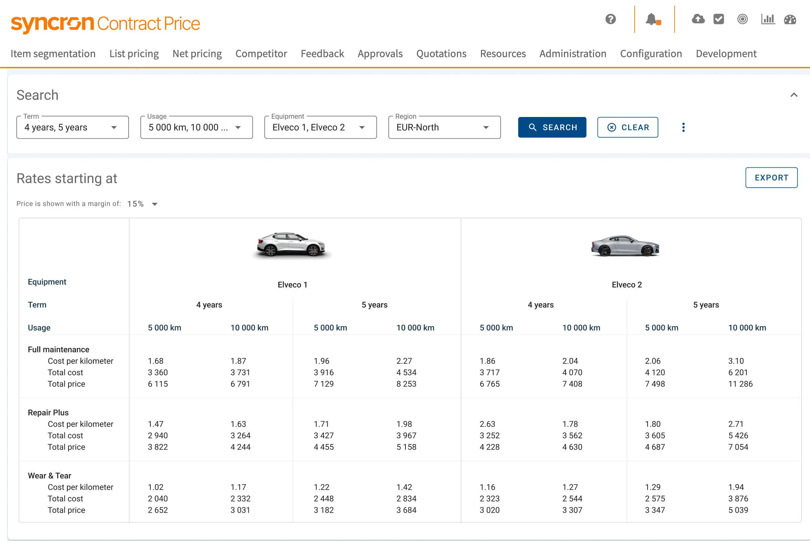This screenshot has height=541, width=810.
Task: Click Full maintenance cost per kilometer 3.10
Action: point(736,361)
